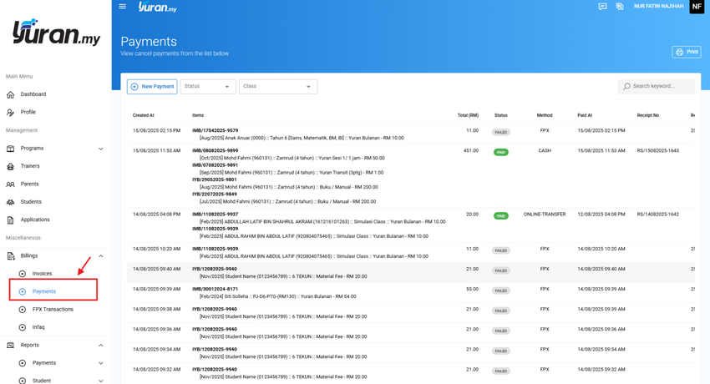Expand the Reports Payments submenu chevron

(x=101, y=363)
